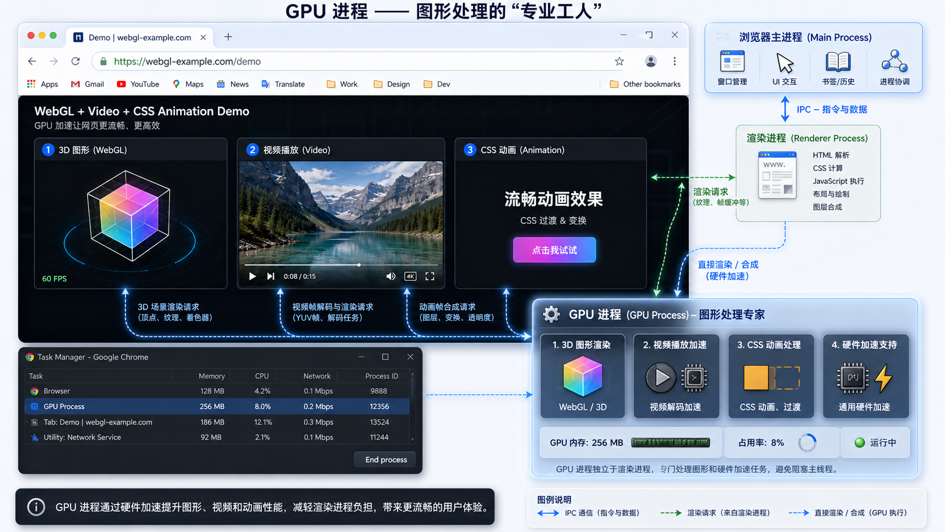Mute the video with speaker icon
Viewport: 945px width, 532px height.
click(x=391, y=276)
